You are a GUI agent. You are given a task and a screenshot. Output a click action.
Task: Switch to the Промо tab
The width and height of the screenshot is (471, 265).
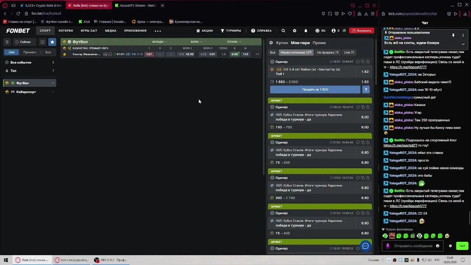(x=319, y=43)
